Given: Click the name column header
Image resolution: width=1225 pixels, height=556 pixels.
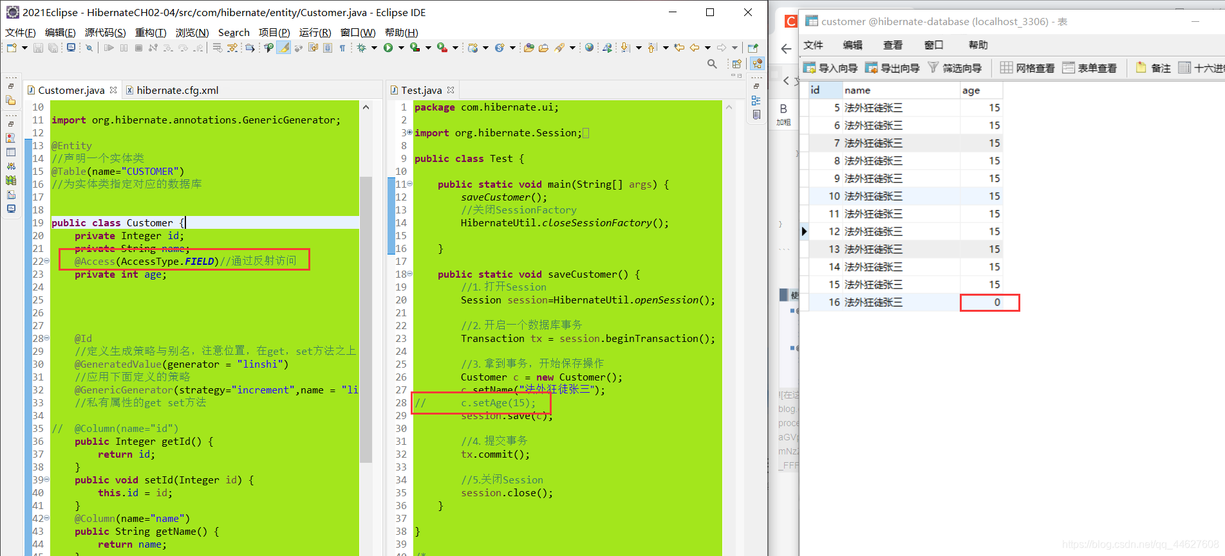Looking at the screenshot, I should point(900,90).
